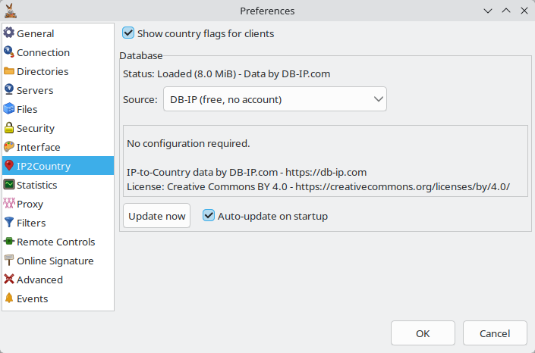535x353 pixels.
Task: Click the Advanced red X icon
Action: [x=9, y=279]
